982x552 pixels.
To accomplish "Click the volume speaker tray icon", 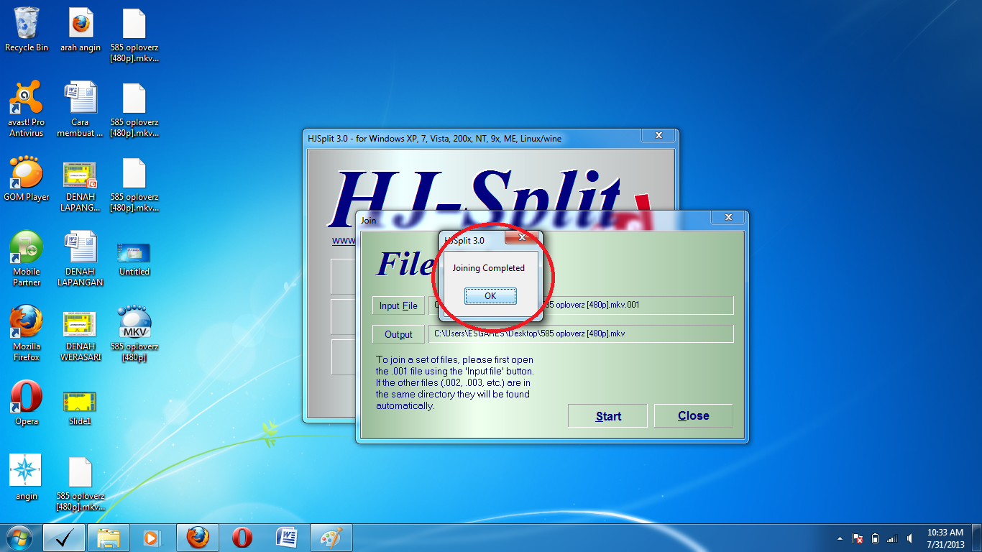I will tap(910, 538).
